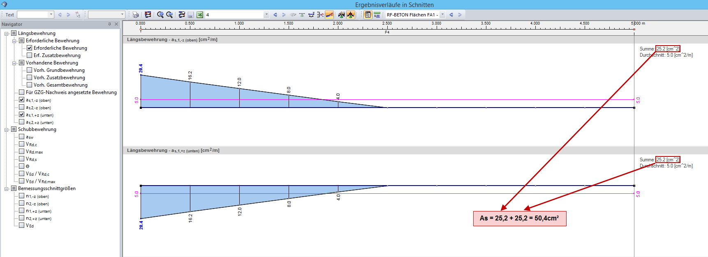Click the red start marker on ruler
The image size is (708, 257).
pos(141,29)
